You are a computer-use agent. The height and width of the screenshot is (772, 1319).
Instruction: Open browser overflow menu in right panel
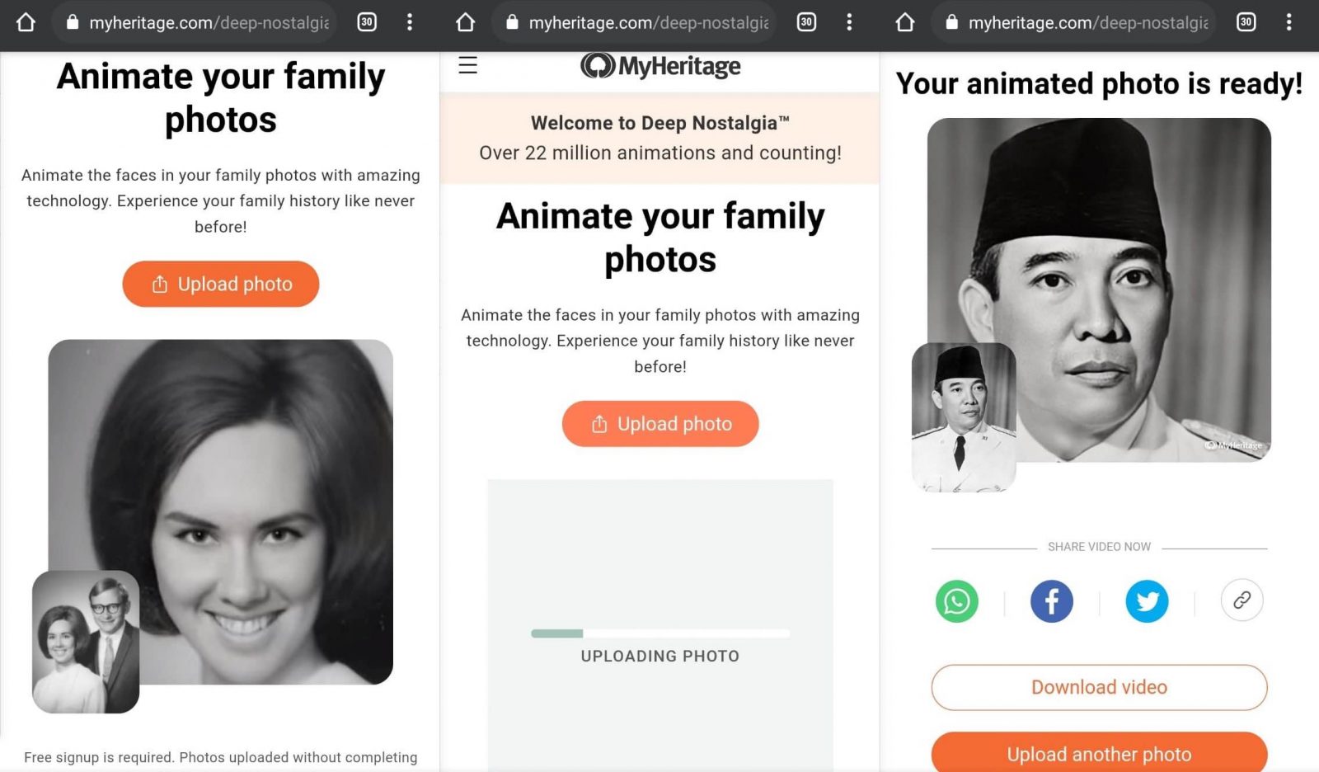pyautogui.click(x=1289, y=22)
